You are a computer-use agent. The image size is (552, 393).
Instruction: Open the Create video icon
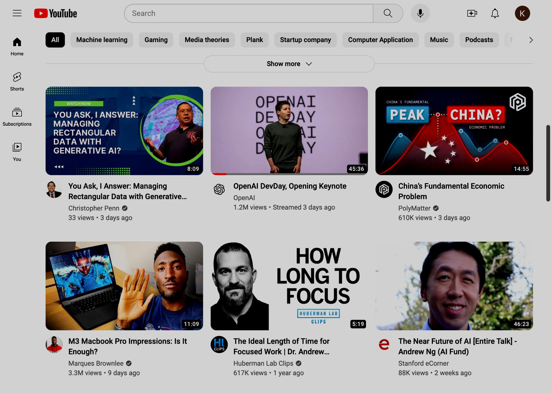click(472, 13)
